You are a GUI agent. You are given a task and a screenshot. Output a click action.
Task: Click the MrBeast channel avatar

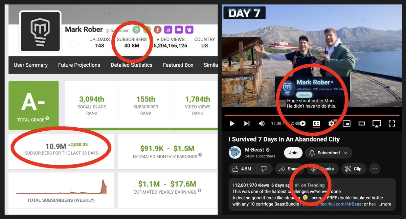pos(235,153)
